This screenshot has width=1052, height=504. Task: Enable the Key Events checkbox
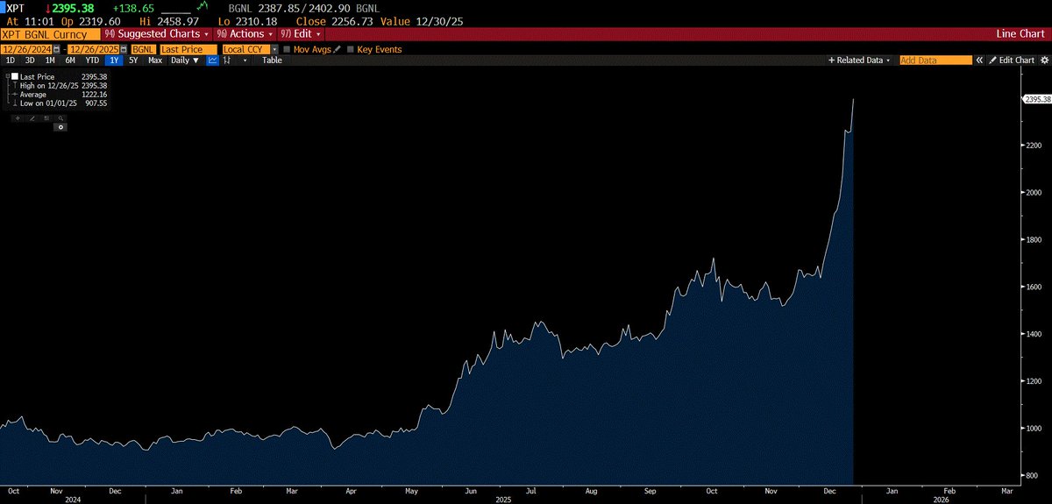pyautogui.click(x=351, y=49)
